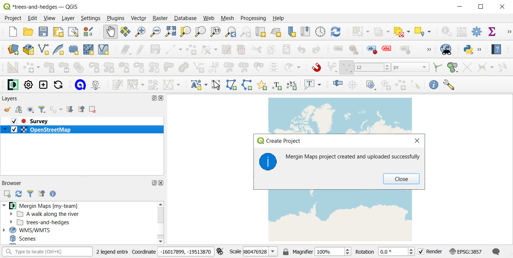The width and height of the screenshot is (513, 258).
Task: Select OpenStreetMap layer name
Action: pos(50,130)
